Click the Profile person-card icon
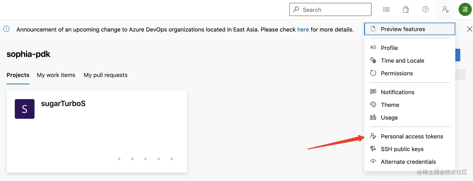 (x=373, y=48)
